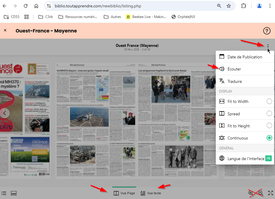Switch to Vue Page tab
The width and height of the screenshot is (275, 199).
point(124,193)
